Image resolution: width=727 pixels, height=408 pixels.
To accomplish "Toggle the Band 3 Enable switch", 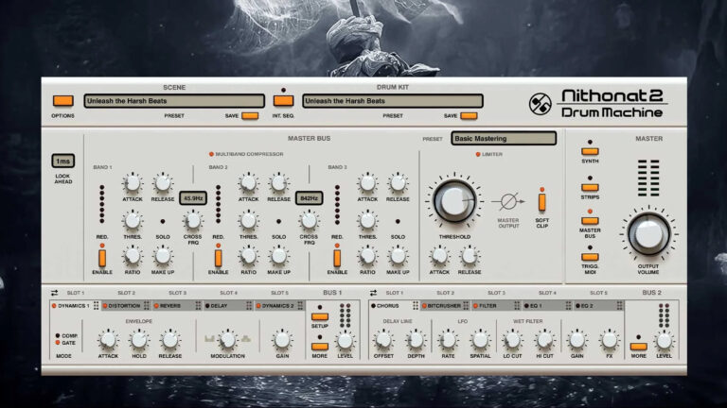I will click(337, 258).
